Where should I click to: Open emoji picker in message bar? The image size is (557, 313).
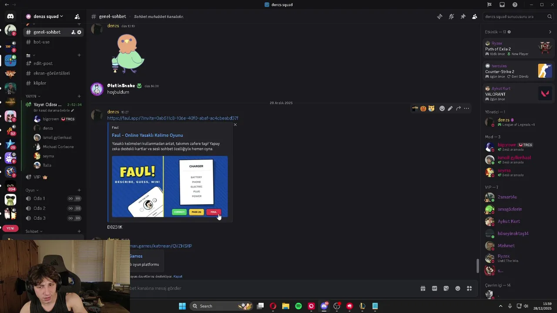pyautogui.click(x=458, y=288)
